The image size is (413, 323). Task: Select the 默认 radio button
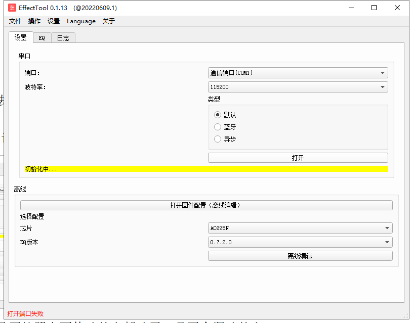(x=218, y=115)
